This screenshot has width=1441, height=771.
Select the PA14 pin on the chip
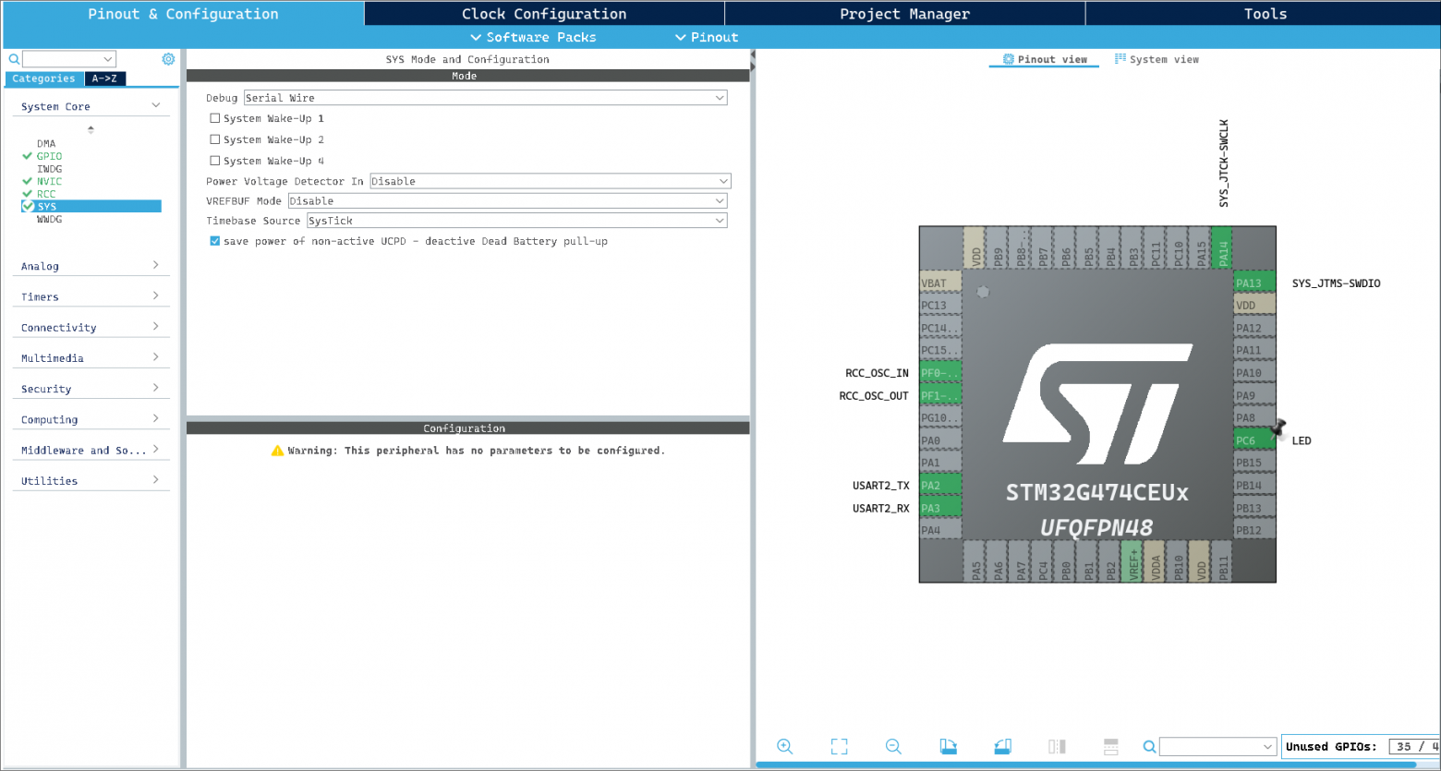point(1223,247)
